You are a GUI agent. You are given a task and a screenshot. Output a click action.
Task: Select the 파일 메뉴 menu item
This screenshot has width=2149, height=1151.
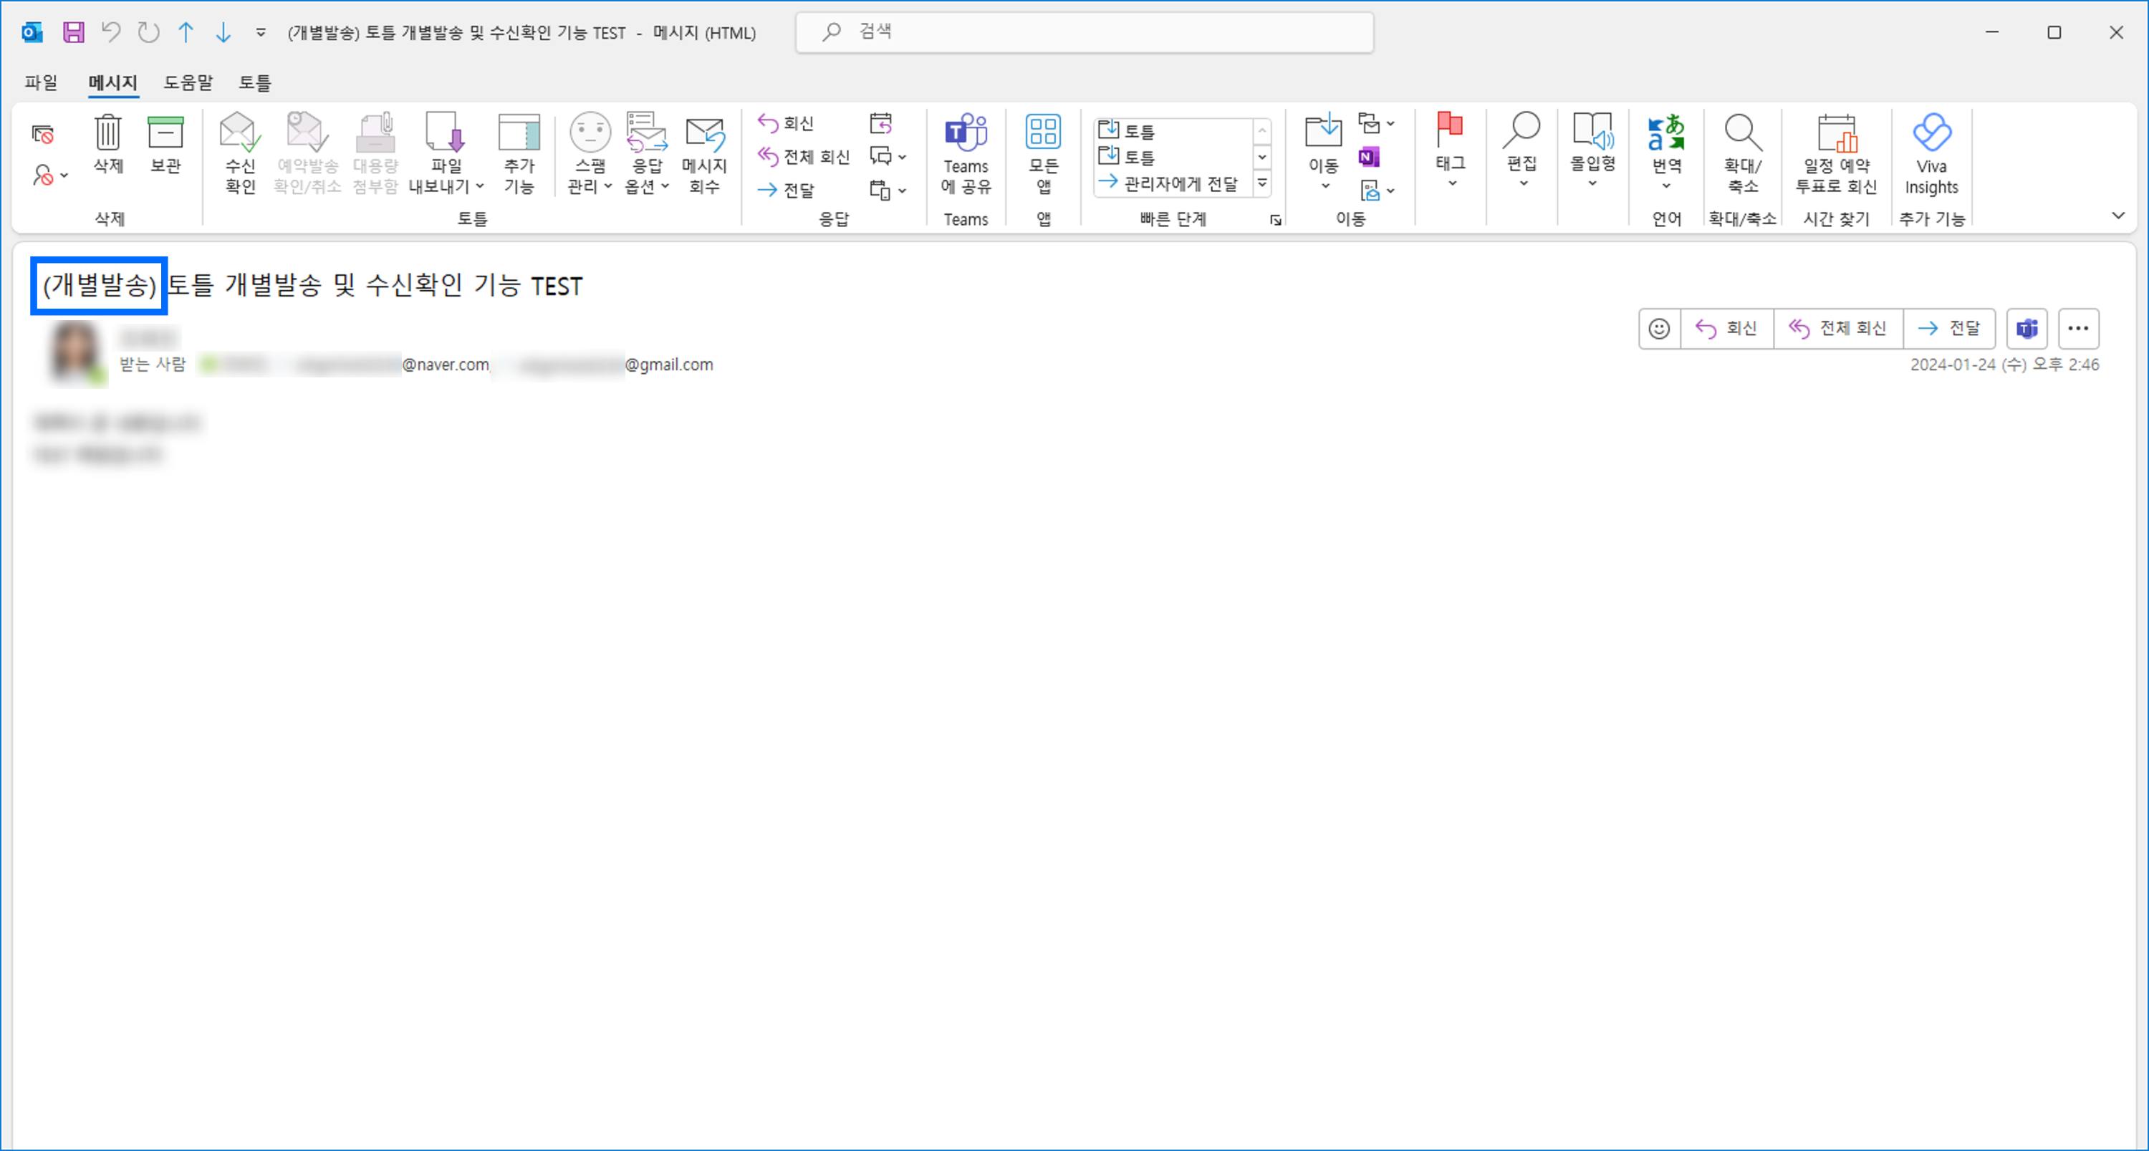click(x=42, y=81)
